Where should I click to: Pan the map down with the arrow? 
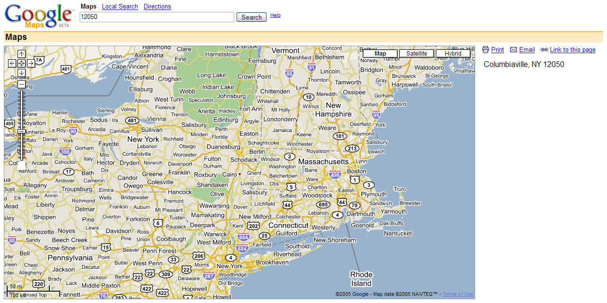point(21,72)
